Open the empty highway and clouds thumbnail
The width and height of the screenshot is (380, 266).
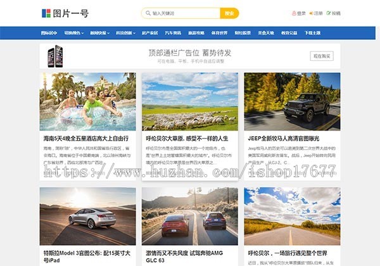click(292, 216)
